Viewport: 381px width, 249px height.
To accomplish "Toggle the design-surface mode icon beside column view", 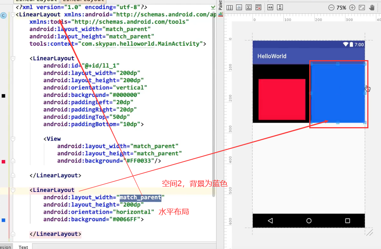I will (x=240, y=7).
